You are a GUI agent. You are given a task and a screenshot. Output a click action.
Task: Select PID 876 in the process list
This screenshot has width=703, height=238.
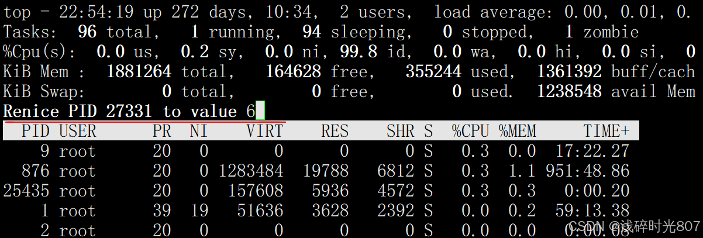coord(35,171)
